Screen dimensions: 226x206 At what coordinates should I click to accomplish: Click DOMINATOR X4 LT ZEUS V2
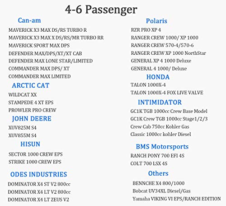click(38, 200)
